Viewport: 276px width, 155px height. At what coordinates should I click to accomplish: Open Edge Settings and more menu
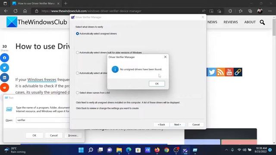(x=270, y=11)
